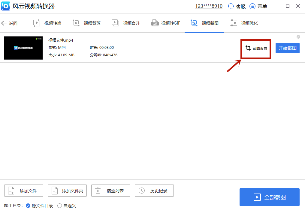Switch to the 视频转换 tab
This screenshot has width=305, height=213.
pos(47,23)
